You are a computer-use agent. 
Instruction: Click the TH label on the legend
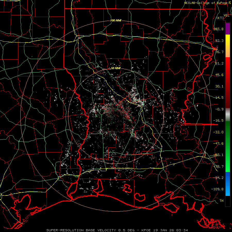click(221, 201)
